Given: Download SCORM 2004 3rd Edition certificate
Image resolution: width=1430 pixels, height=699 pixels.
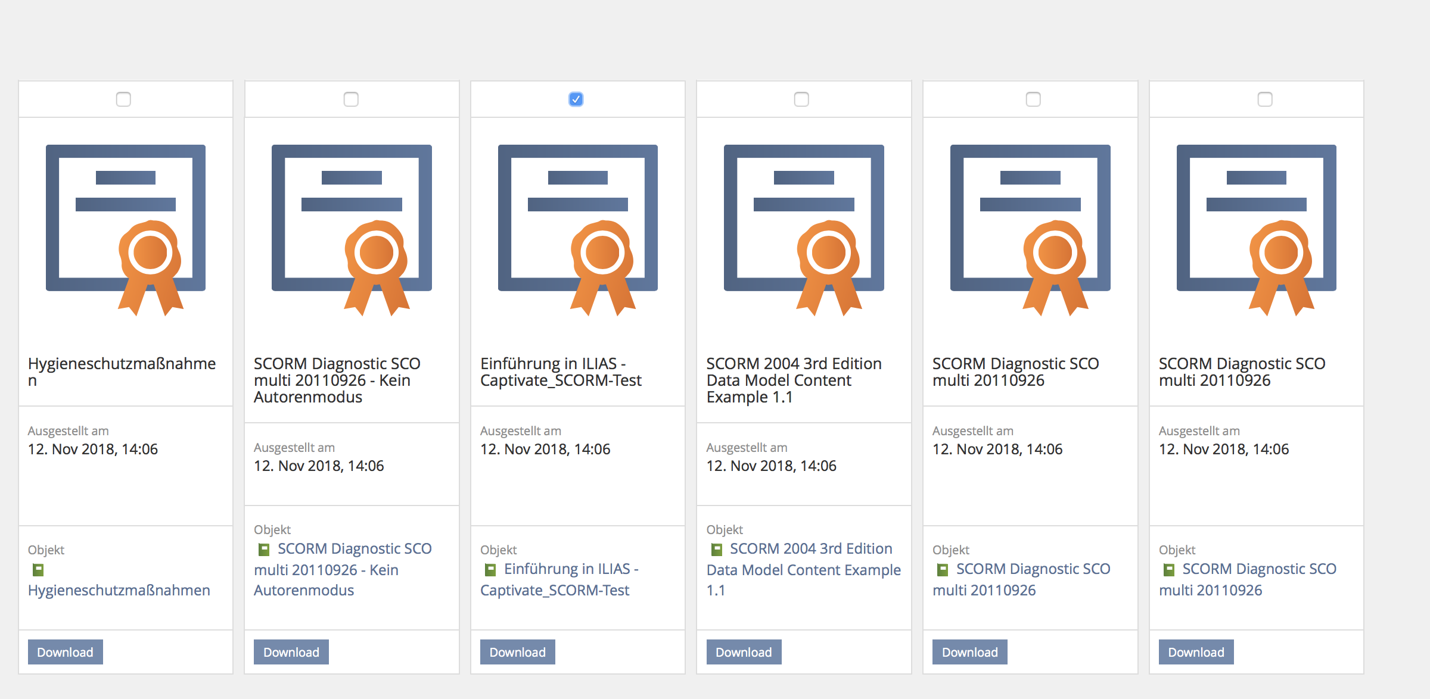Looking at the screenshot, I should (x=743, y=652).
